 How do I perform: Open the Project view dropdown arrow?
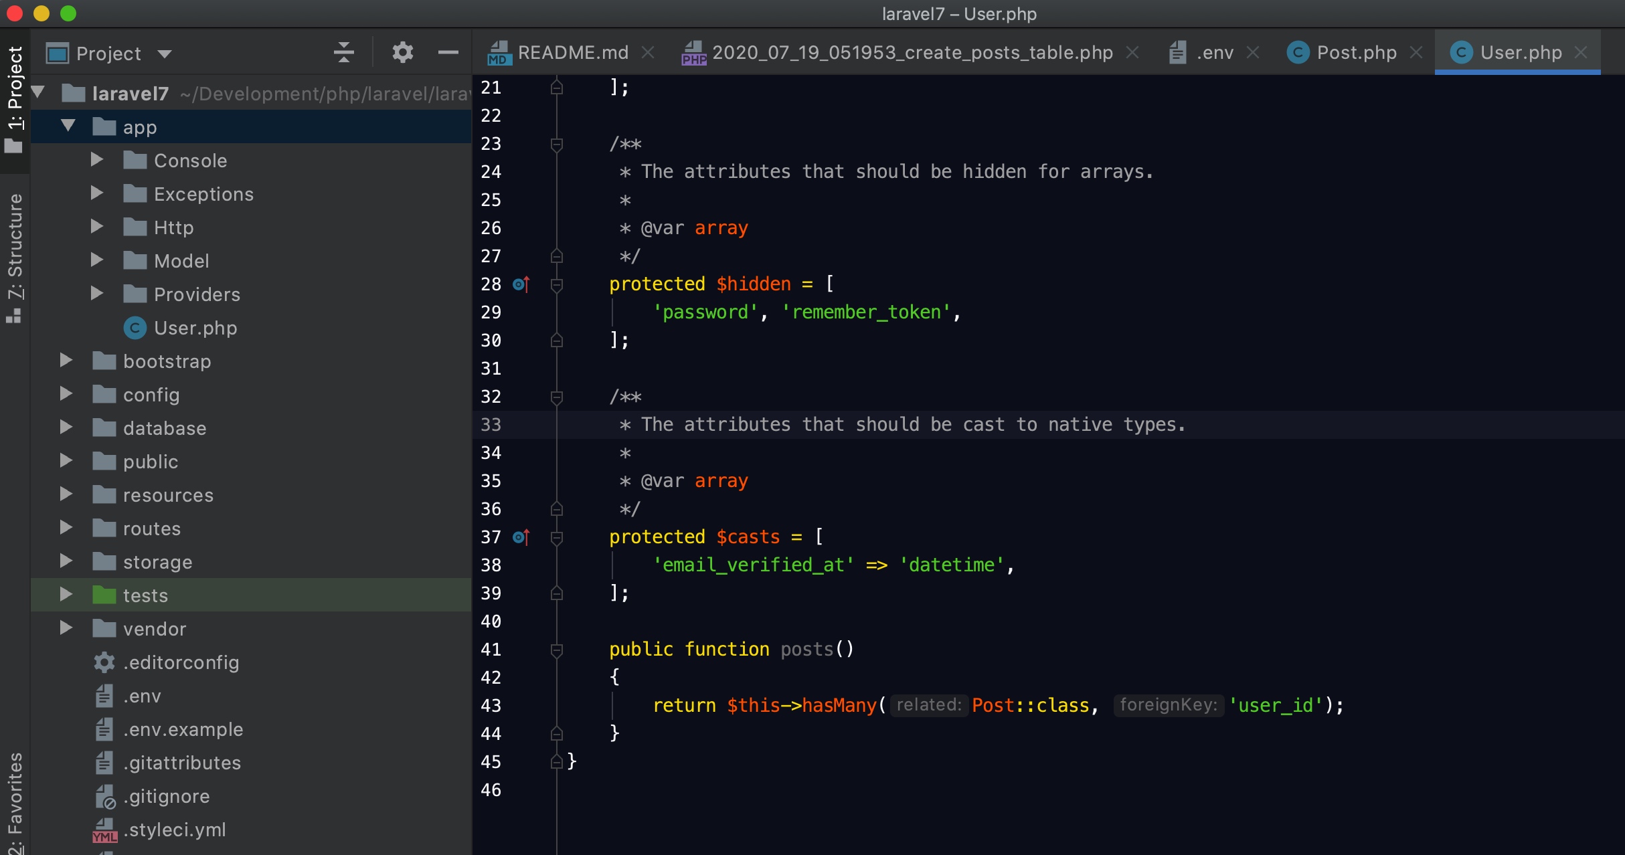[165, 54]
